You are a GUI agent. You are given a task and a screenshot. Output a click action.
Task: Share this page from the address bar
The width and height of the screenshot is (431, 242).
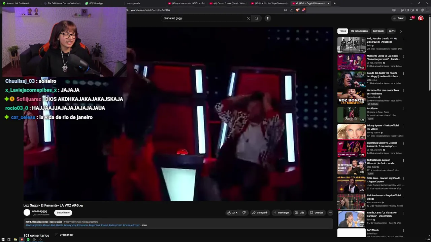click(x=291, y=10)
